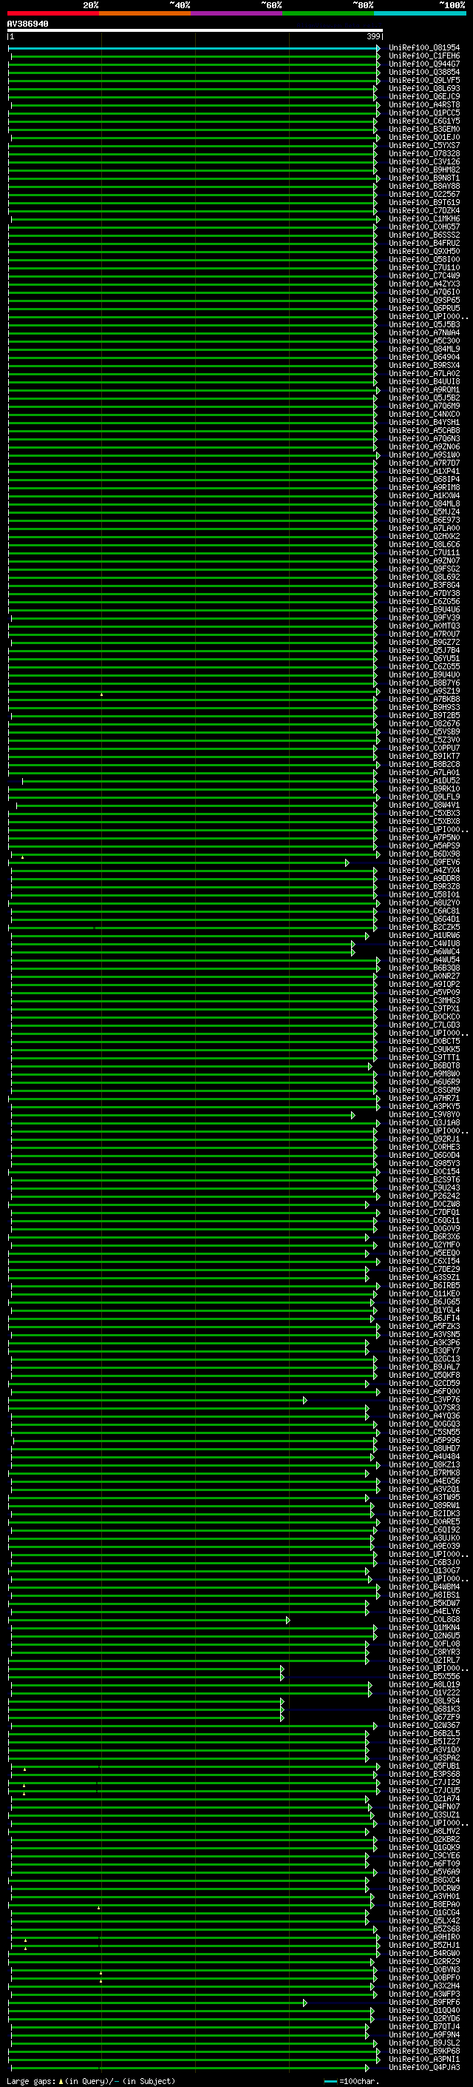
Task: Click the green ~80% identity legend bar
Action: 328,13
